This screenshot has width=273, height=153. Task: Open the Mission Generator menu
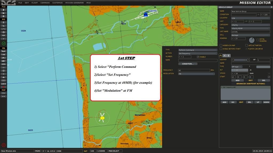point(74,3)
